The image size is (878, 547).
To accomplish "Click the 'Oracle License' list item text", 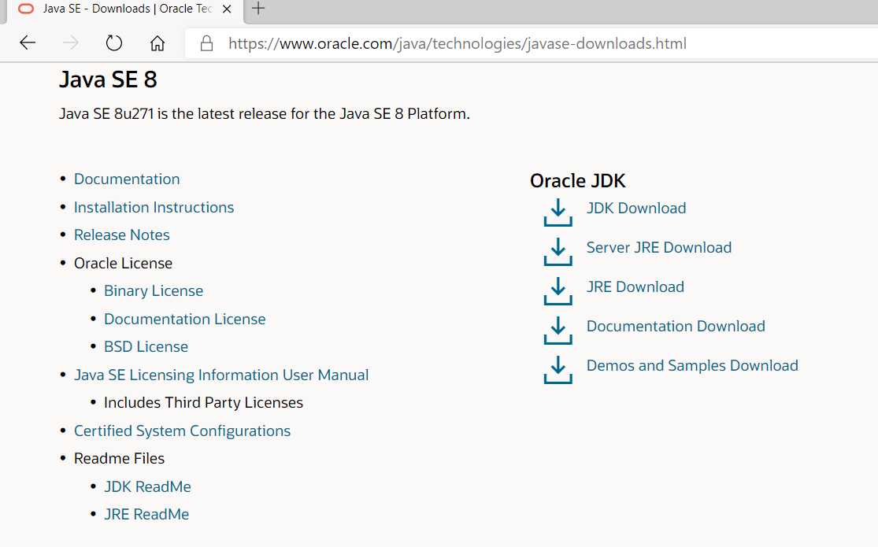I will click(123, 263).
